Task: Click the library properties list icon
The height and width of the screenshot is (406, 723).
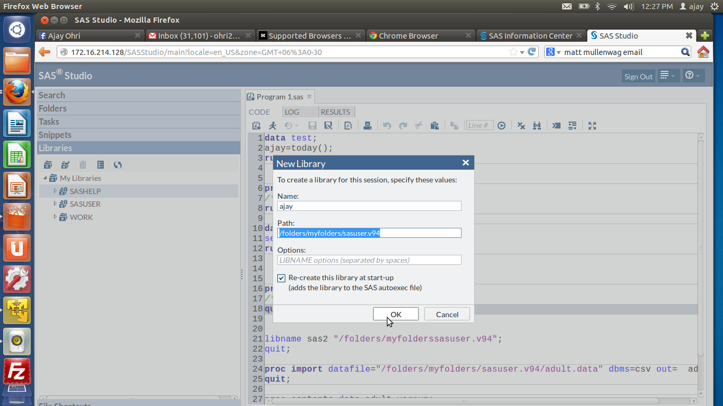Action: click(101, 165)
